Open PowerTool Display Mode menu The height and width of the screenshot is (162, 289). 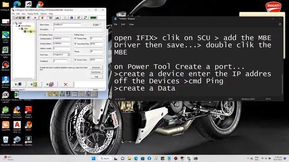click(x=33, y=14)
